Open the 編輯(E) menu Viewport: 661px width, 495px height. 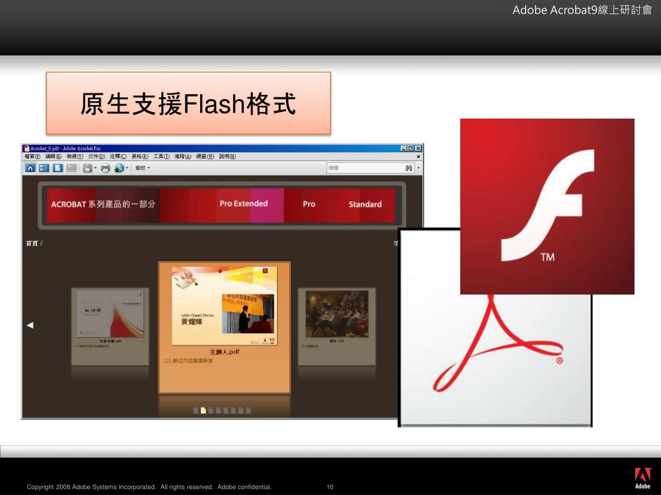pyautogui.click(x=53, y=157)
